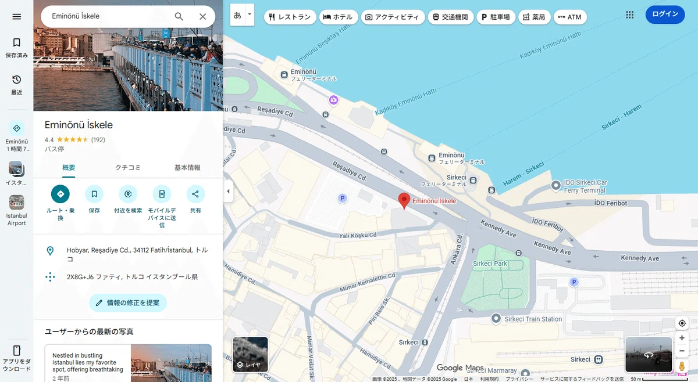This screenshot has width=698, height=382.
Task: Open the hamburger main menu
Action: [x=16, y=16]
